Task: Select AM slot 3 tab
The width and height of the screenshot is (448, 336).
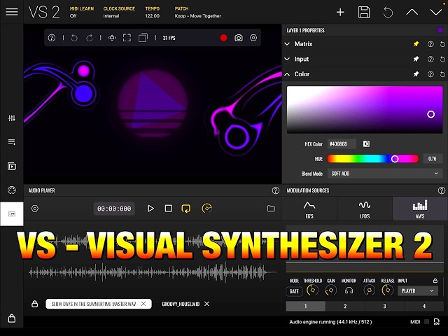Action: click(x=384, y=306)
